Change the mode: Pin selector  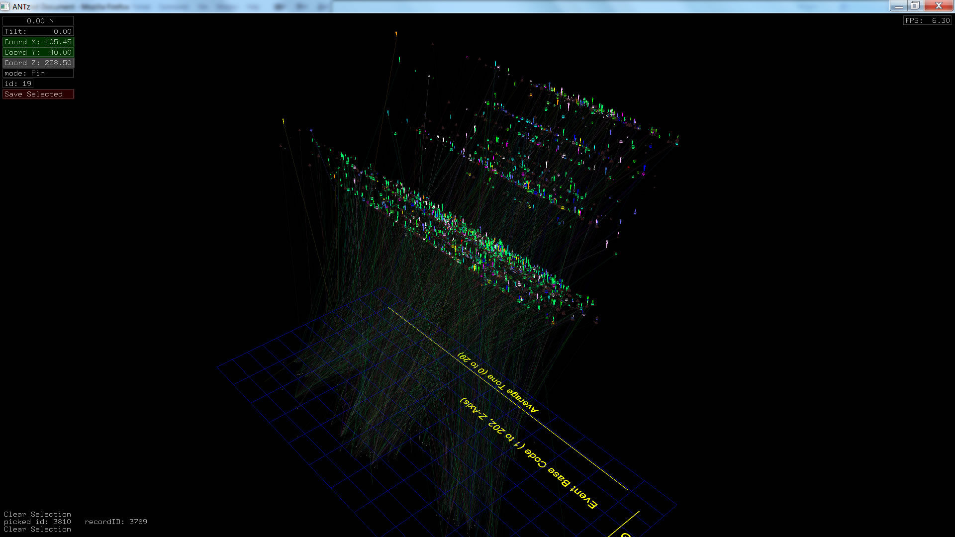(x=38, y=73)
